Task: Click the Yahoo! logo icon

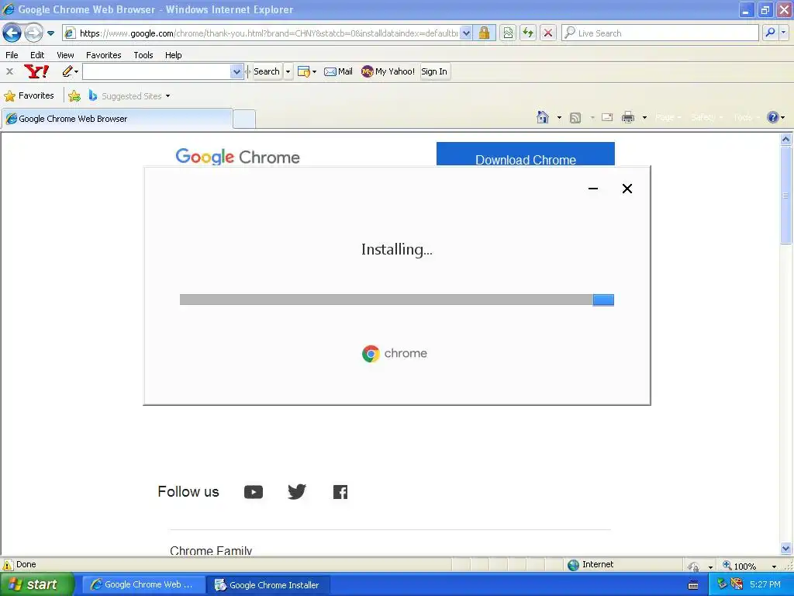Action: click(36, 71)
